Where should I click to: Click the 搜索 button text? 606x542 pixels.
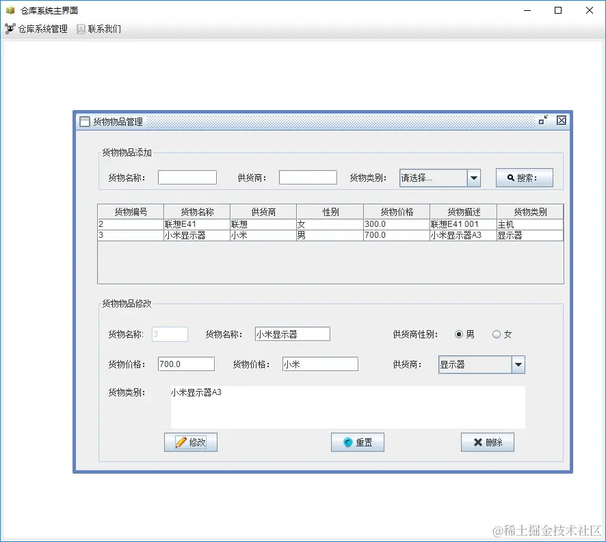[x=527, y=178]
